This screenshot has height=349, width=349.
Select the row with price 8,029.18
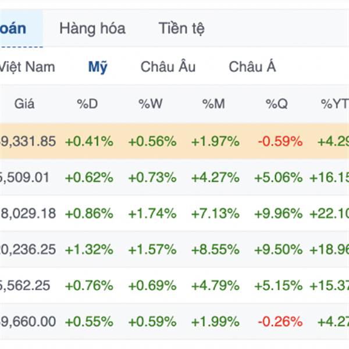click(x=28, y=213)
